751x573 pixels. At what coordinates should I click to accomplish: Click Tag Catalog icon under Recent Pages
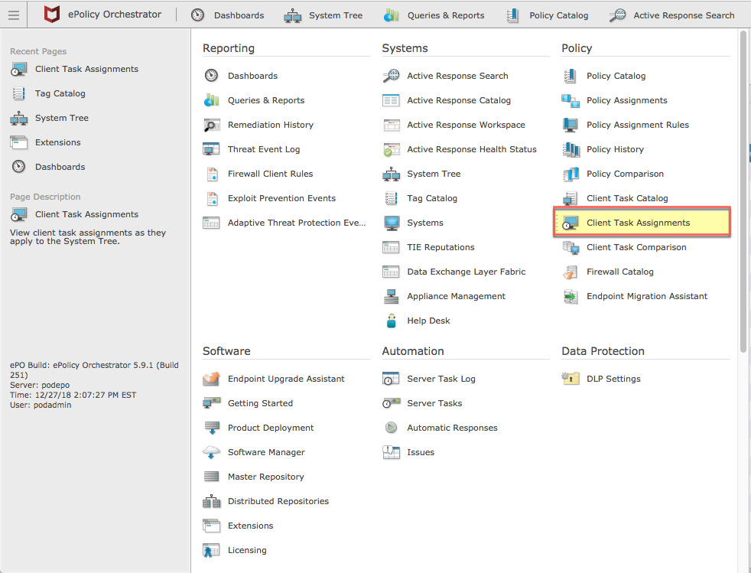pyautogui.click(x=18, y=93)
